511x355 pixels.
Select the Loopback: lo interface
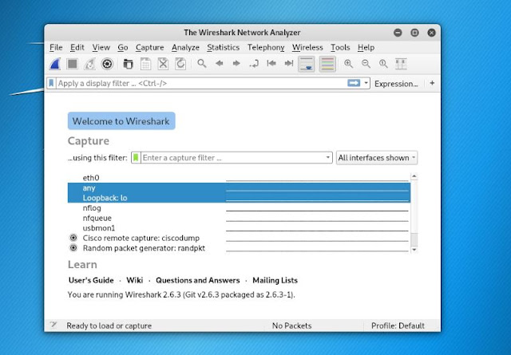[x=239, y=198]
